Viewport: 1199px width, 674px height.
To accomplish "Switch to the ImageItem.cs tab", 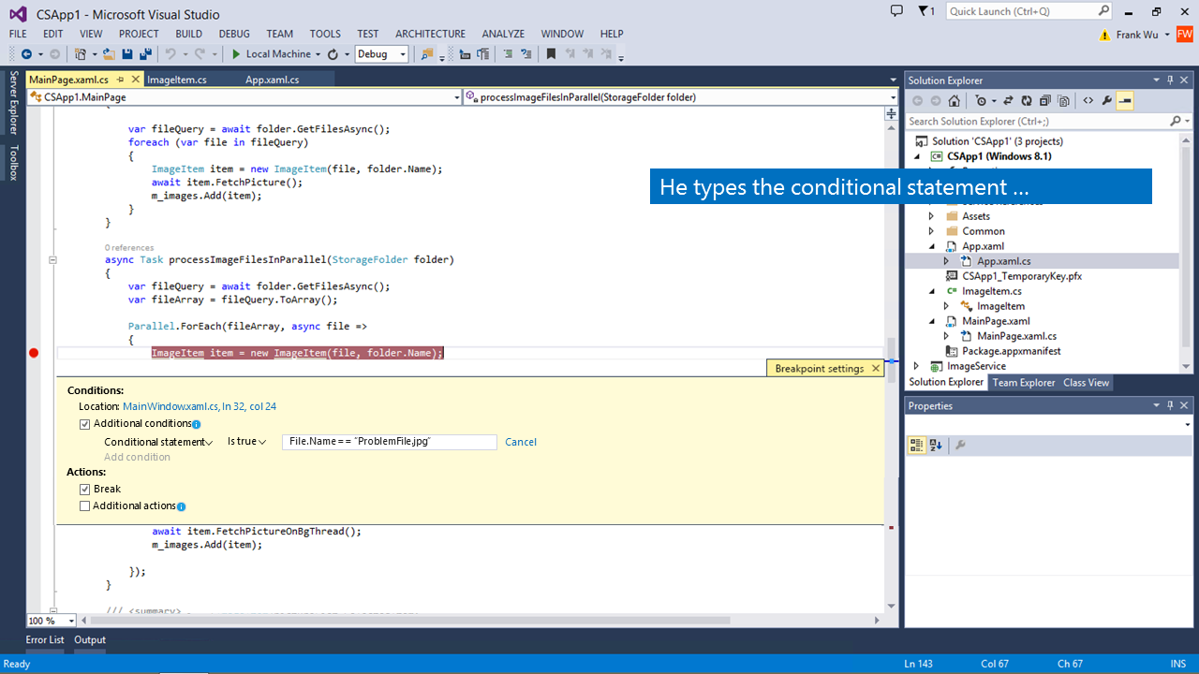I will click(x=177, y=80).
